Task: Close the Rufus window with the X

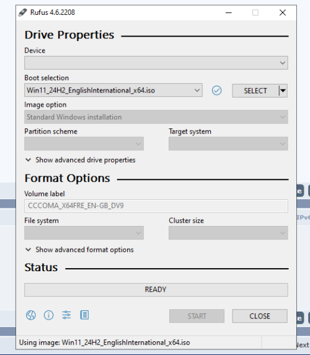Action: pyautogui.click(x=283, y=12)
